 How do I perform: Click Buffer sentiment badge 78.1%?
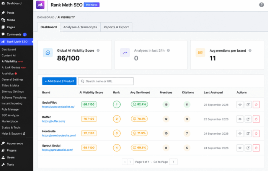click(x=139, y=119)
